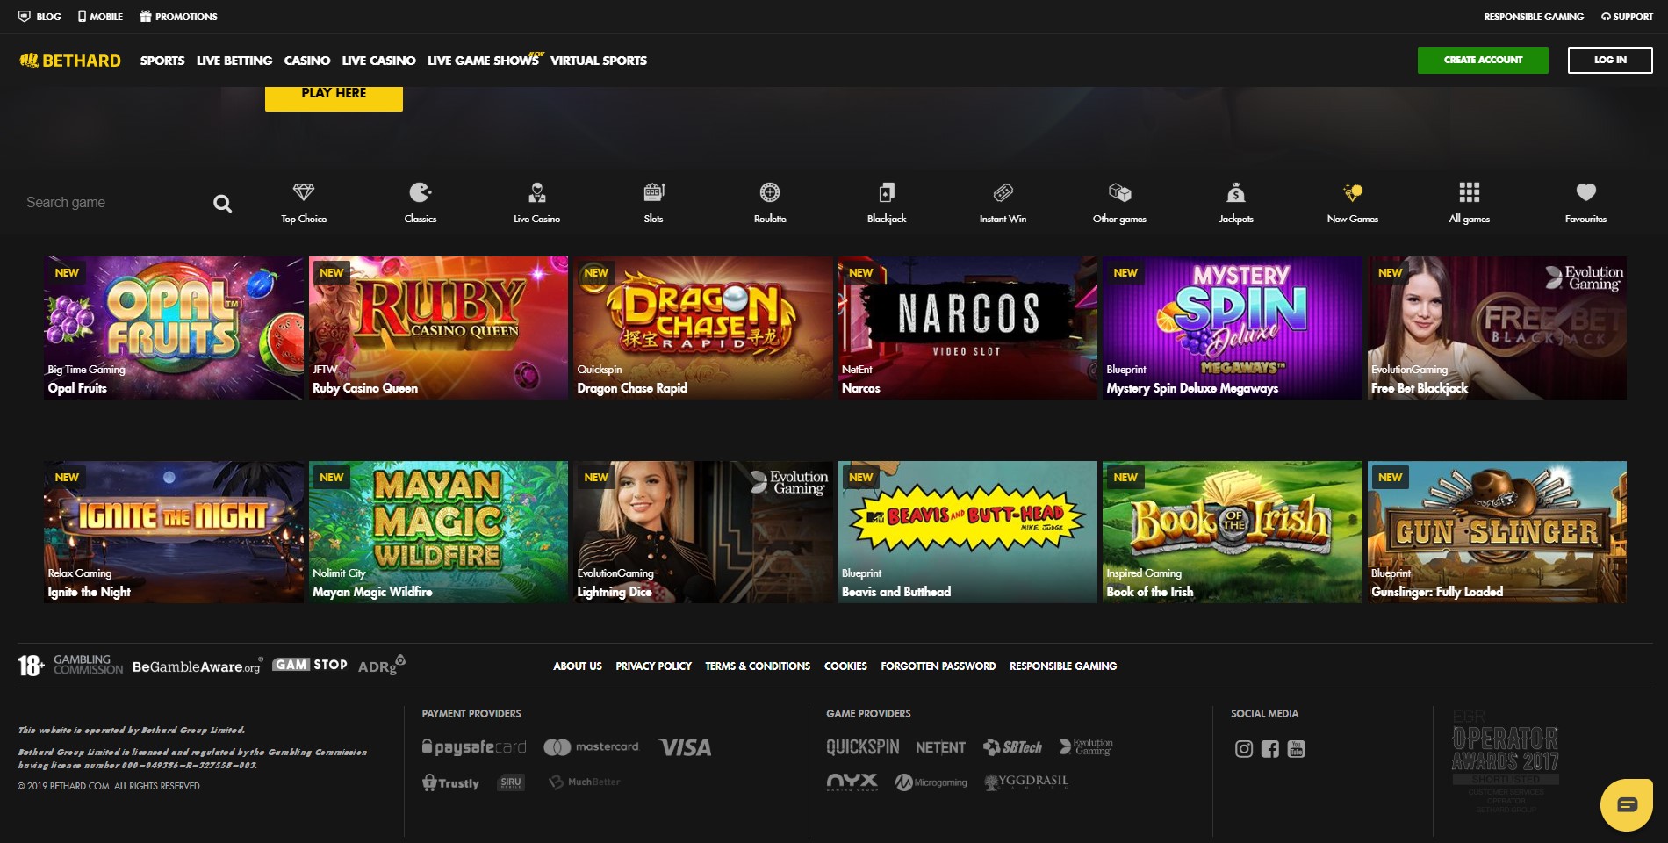
Task: Open Ignite the Night game tile
Action: pyautogui.click(x=174, y=532)
